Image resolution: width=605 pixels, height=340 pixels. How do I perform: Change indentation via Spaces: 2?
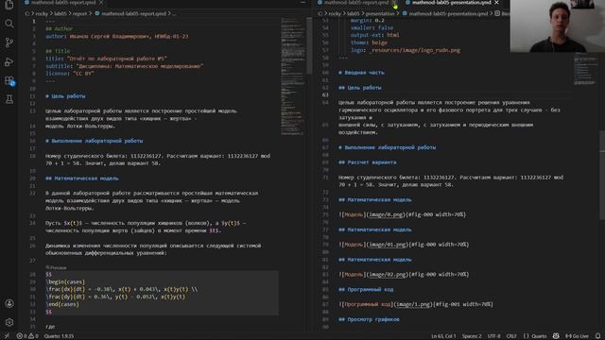pos(472,336)
